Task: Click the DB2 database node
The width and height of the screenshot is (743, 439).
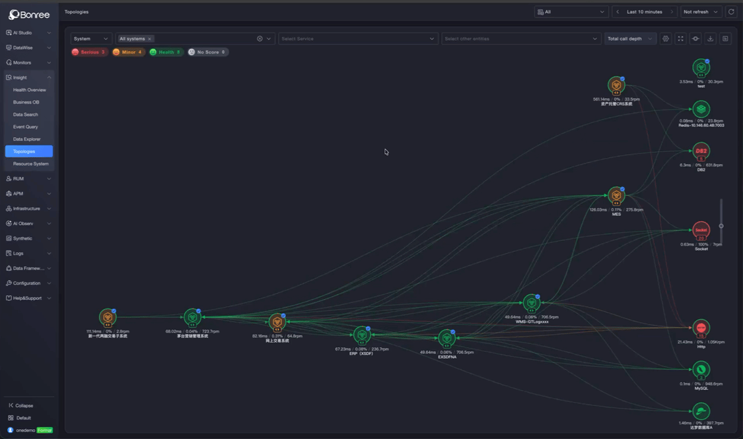Action: click(701, 151)
